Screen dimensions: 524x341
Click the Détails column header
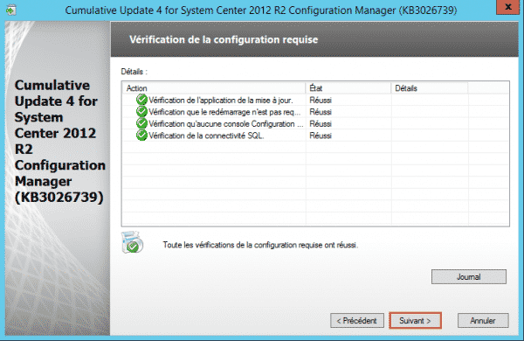(430, 88)
